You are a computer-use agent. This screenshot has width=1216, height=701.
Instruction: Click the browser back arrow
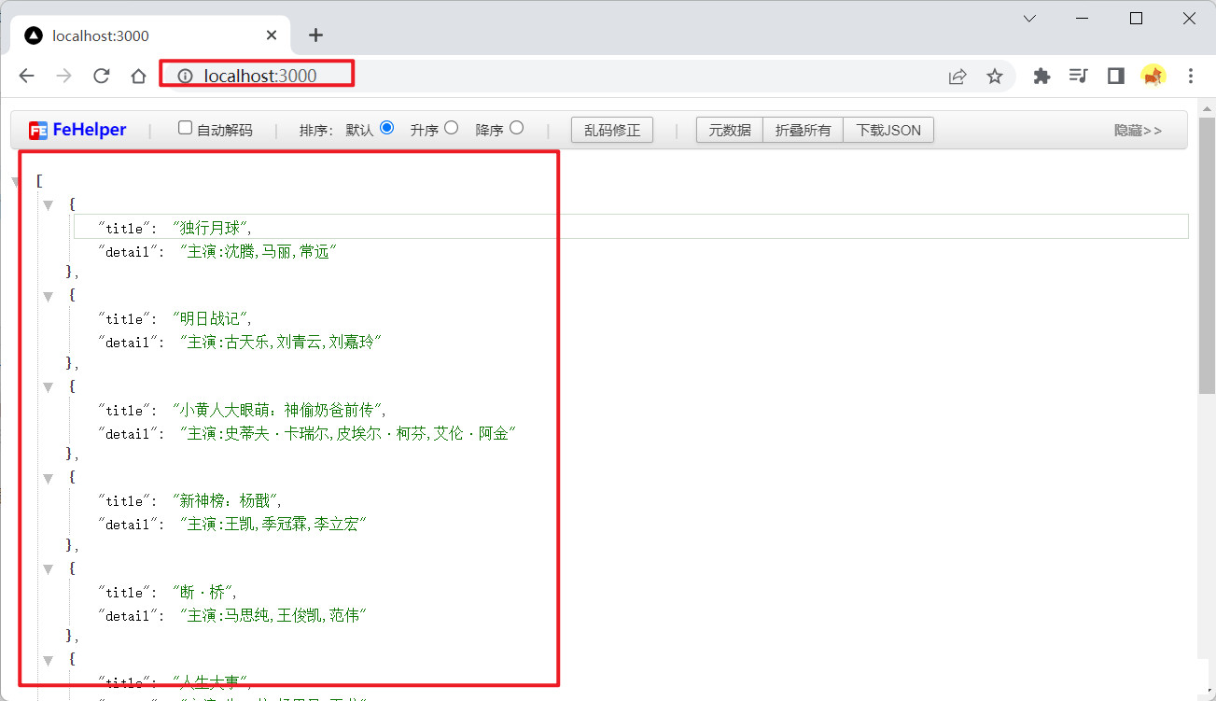(x=27, y=77)
